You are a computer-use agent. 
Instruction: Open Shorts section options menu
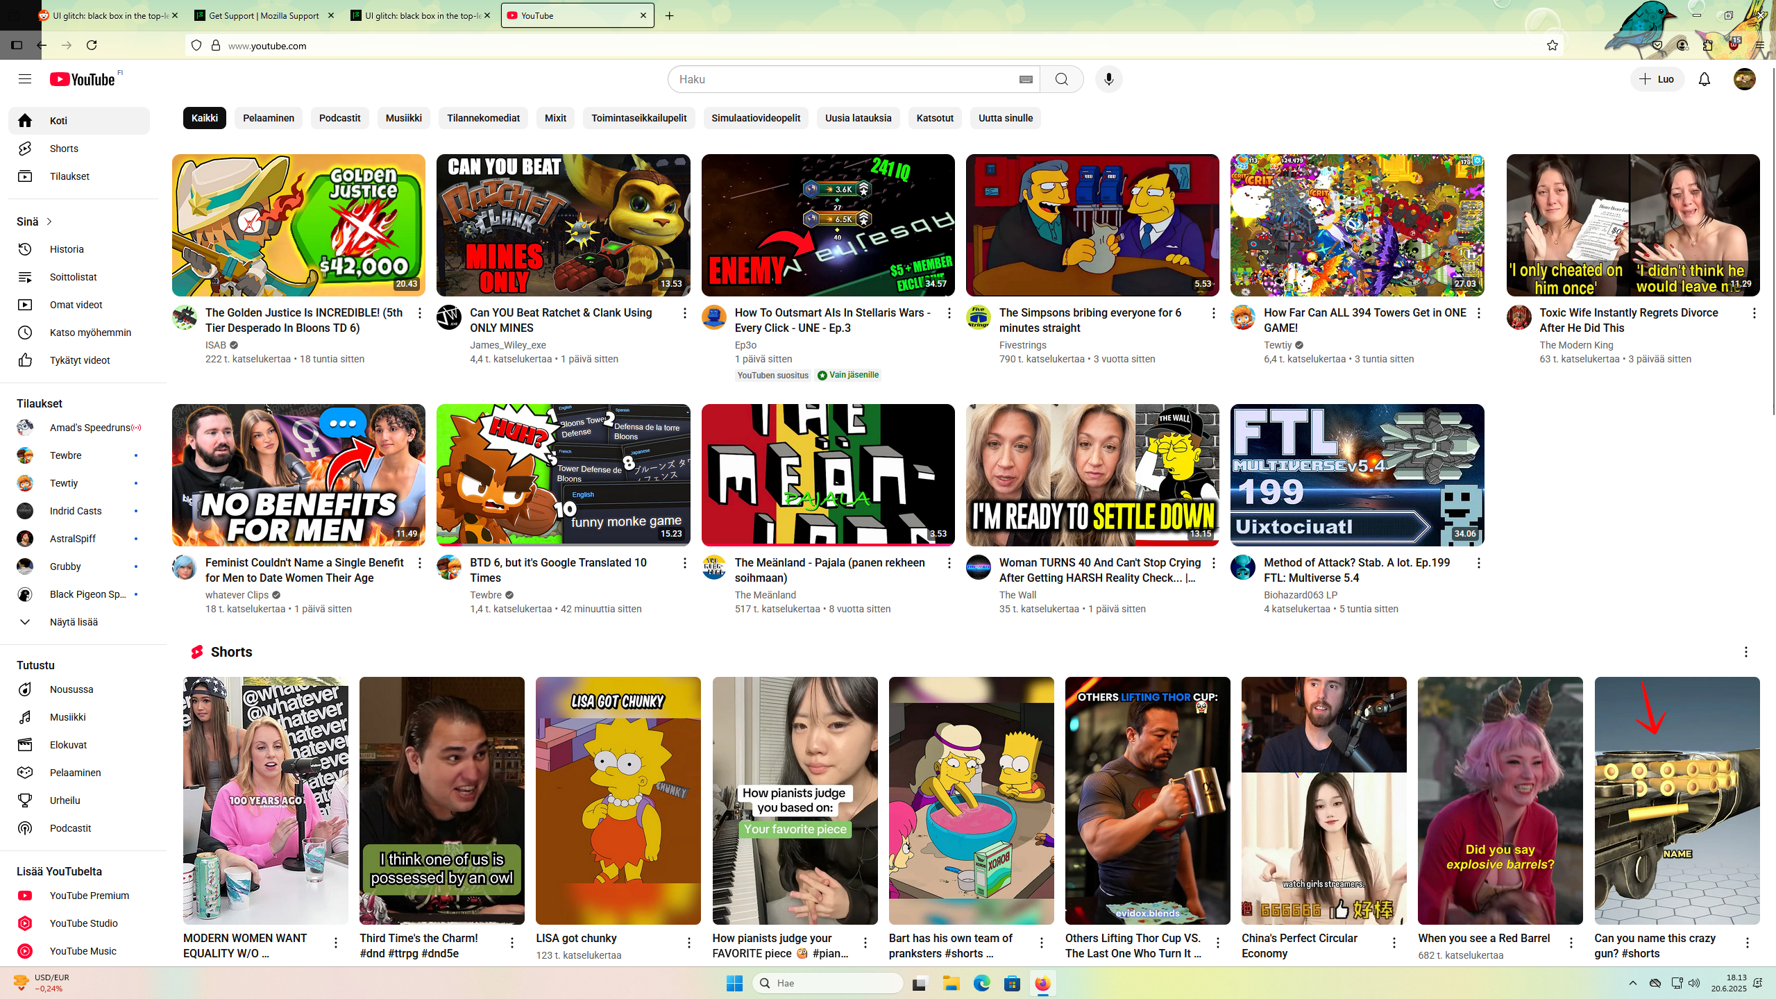[x=1745, y=652]
